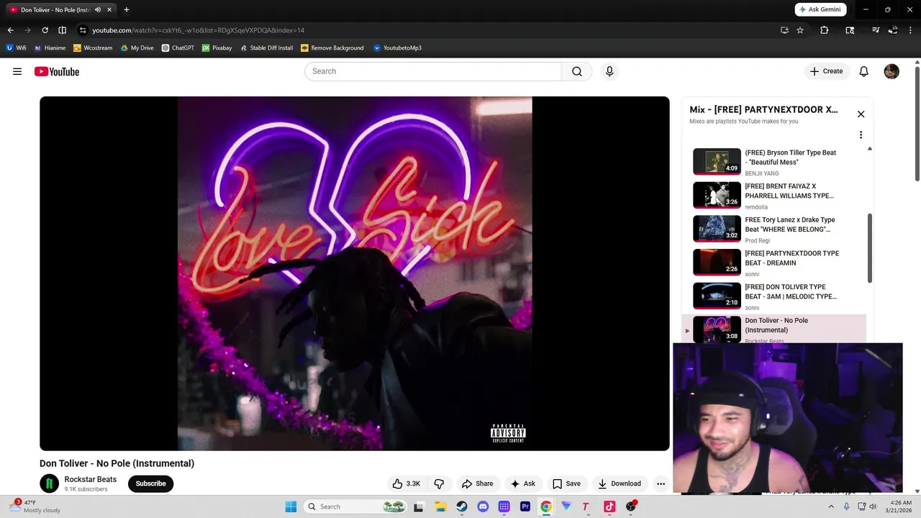This screenshot has height=518, width=921.
Task: Open the Pixabay bookmark
Action: coord(217,48)
